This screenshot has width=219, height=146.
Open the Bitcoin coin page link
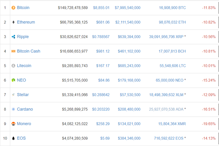pyautogui.click(x=23, y=8)
